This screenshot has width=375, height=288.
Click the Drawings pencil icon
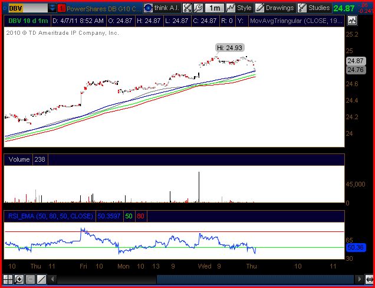(x=259, y=8)
